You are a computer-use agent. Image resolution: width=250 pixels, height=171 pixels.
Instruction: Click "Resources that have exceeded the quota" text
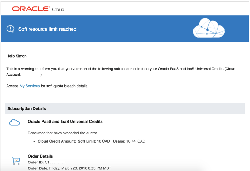62,133
